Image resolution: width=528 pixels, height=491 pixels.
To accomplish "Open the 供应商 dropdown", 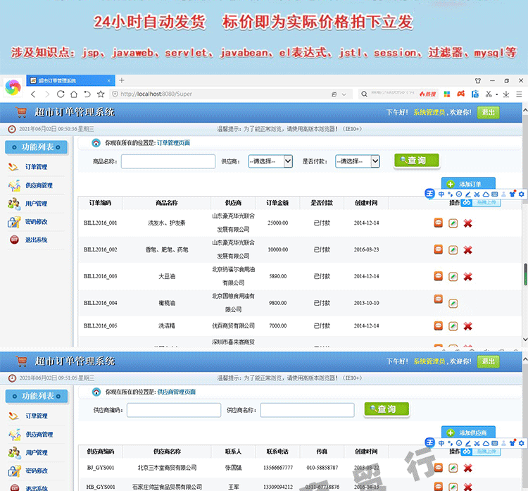I will 270,161.
